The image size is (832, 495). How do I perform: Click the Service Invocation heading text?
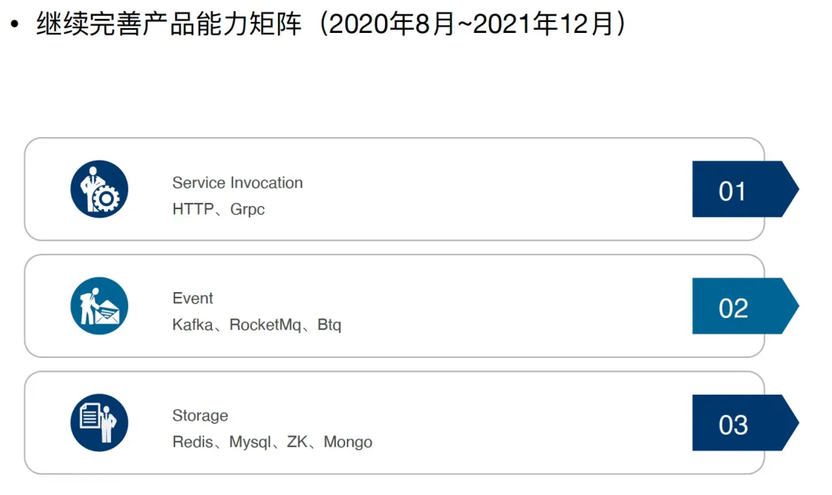pyautogui.click(x=237, y=182)
